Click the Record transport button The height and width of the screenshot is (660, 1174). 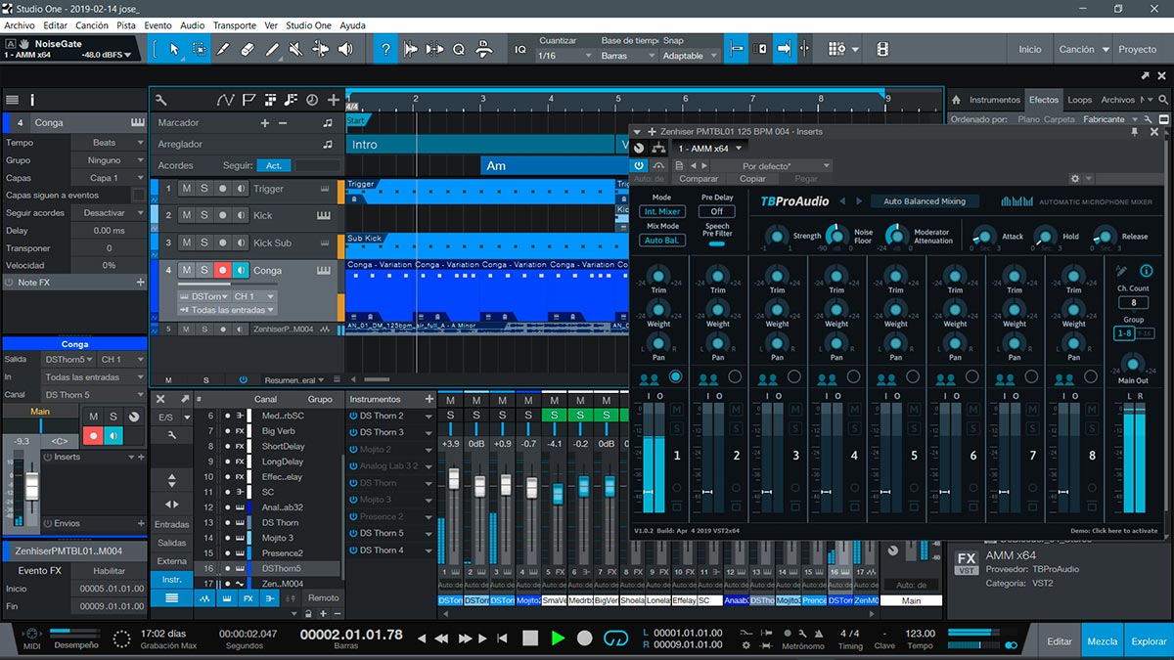pyautogui.click(x=585, y=638)
